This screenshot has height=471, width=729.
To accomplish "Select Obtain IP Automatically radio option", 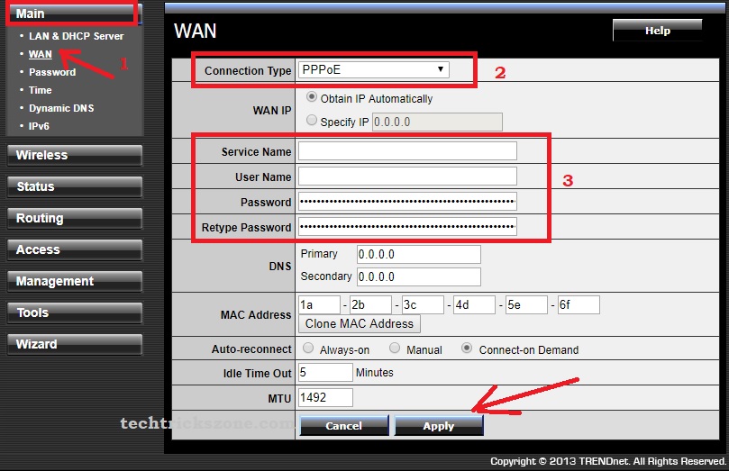I will 313,97.
